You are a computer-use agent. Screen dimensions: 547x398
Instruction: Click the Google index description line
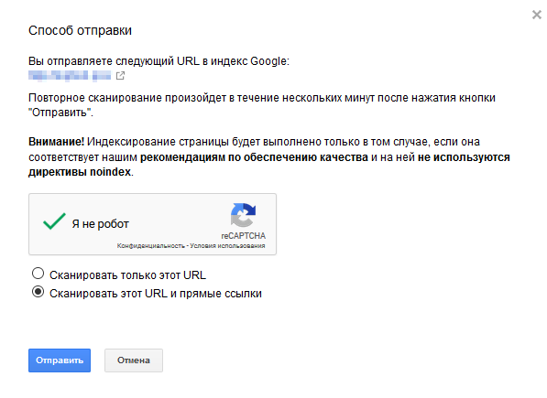tap(159, 61)
